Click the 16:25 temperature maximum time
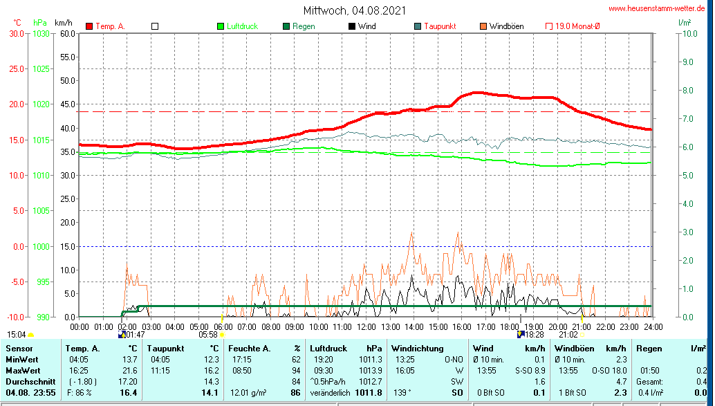Screen dimensions: 715x406 [79, 371]
